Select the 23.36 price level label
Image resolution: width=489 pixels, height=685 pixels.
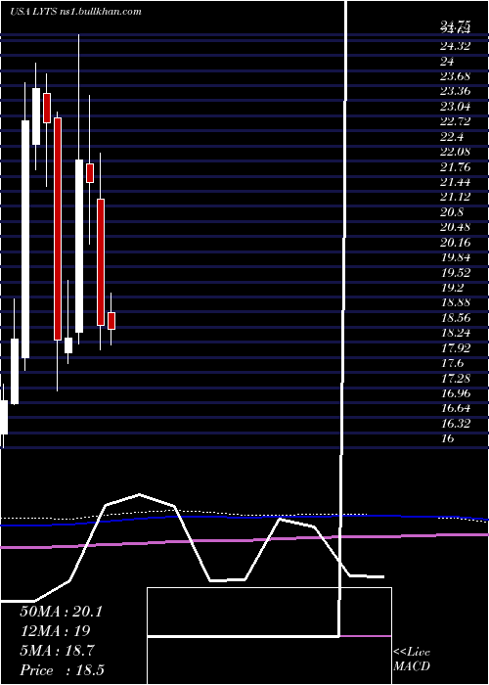(x=456, y=91)
